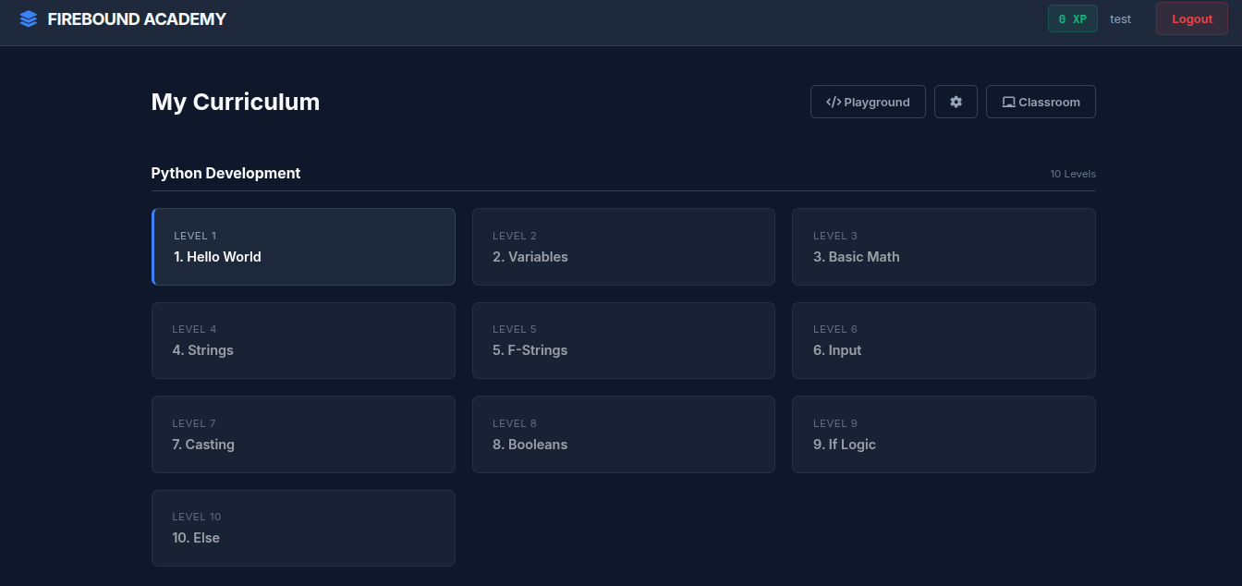Open Level 3 Basic Math lesson
1242x586 pixels.
click(943, 247)
